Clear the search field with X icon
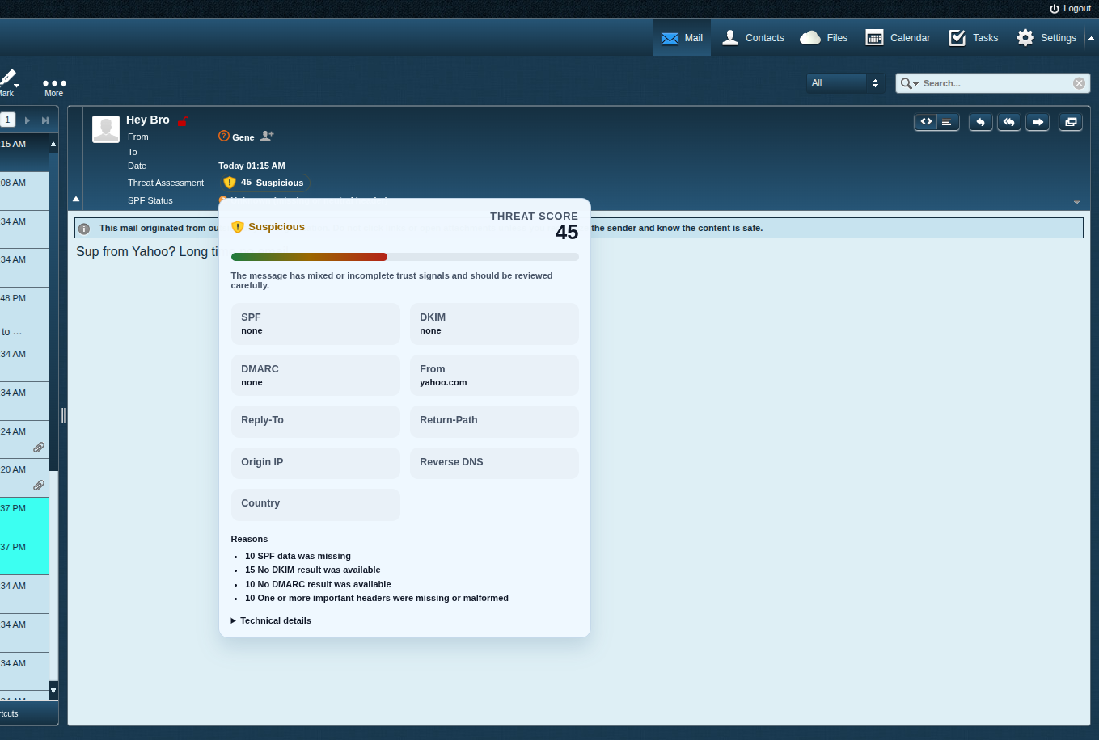The height and width of the screenshot is (740, 1099). click(1079, 83)
